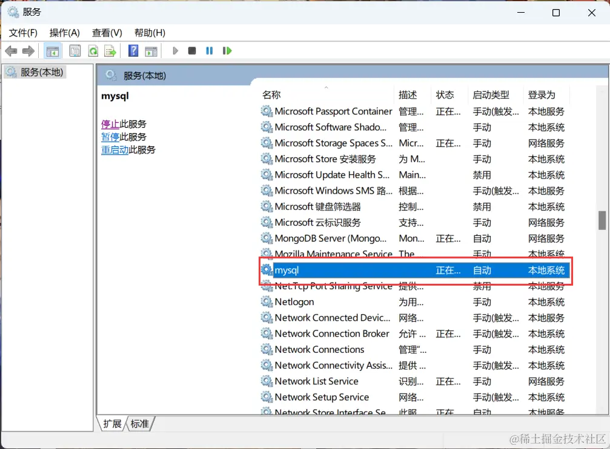Sort by the 登录为 column header

pyautogui.click(x=546, y=95)
